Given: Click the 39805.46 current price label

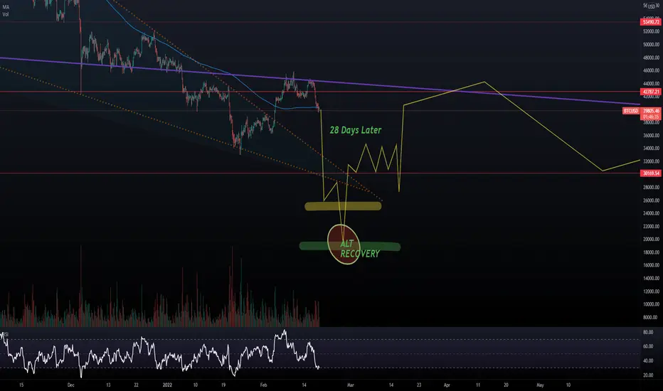Looking at the screenshot, I should point(651,111).
